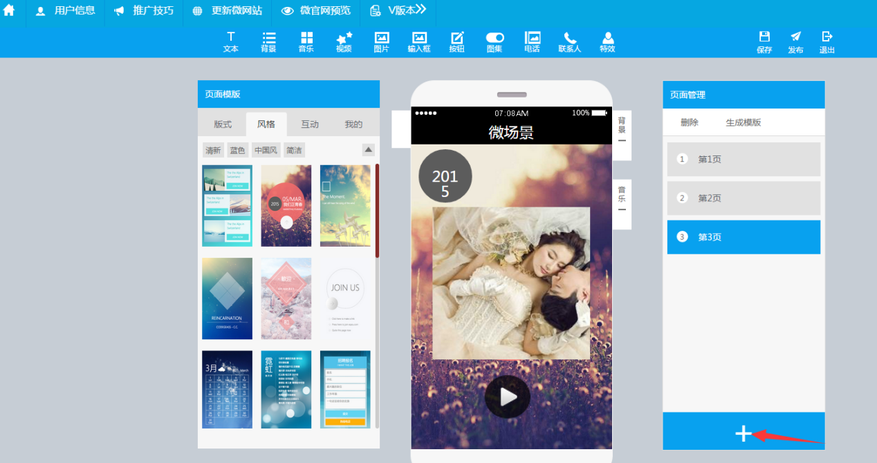Collapse the style filter tags with the up arrow

coord(369,150)
